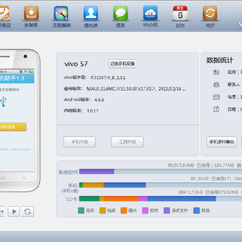Screen dimensions: 242x242
Task: Click the yellow USB连接 button on phone screen
Action: (13, 127)
